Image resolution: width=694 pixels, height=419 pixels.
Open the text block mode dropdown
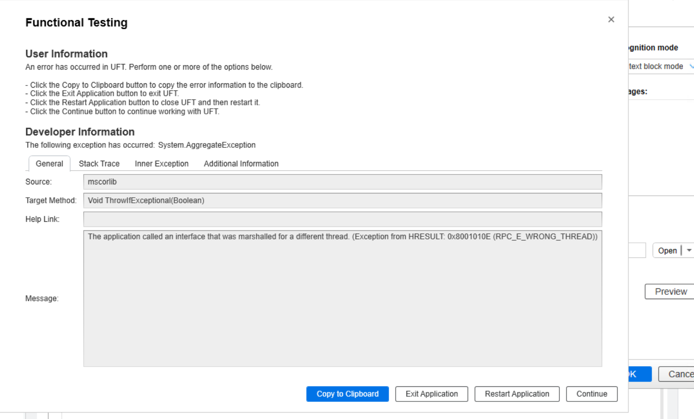[661, 66]
